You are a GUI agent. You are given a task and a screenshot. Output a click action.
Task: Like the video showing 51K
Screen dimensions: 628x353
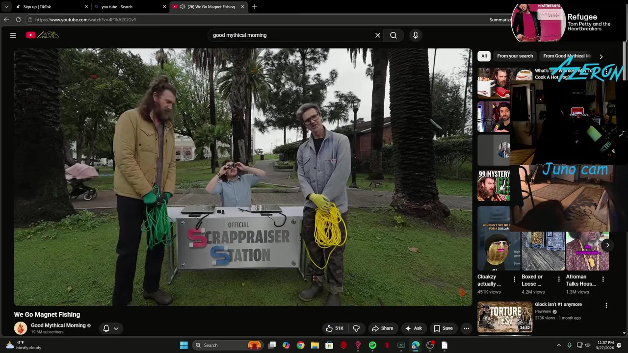tap(334, 328)
